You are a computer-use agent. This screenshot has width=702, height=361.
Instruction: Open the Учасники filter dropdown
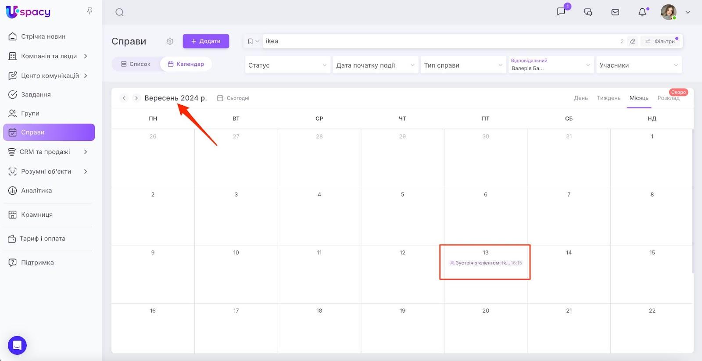639,65
